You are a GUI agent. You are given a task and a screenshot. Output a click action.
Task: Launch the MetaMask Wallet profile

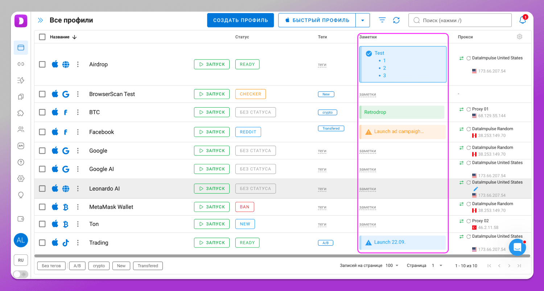tap(212, 207)
